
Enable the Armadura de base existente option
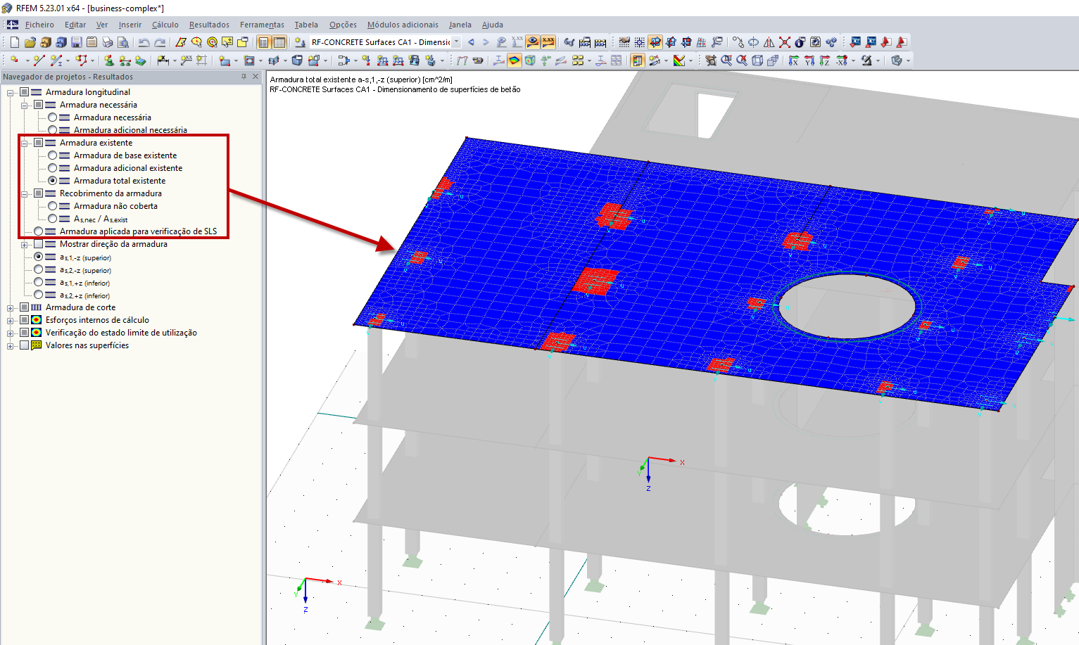pyautogui.click(x=53, y=155)
